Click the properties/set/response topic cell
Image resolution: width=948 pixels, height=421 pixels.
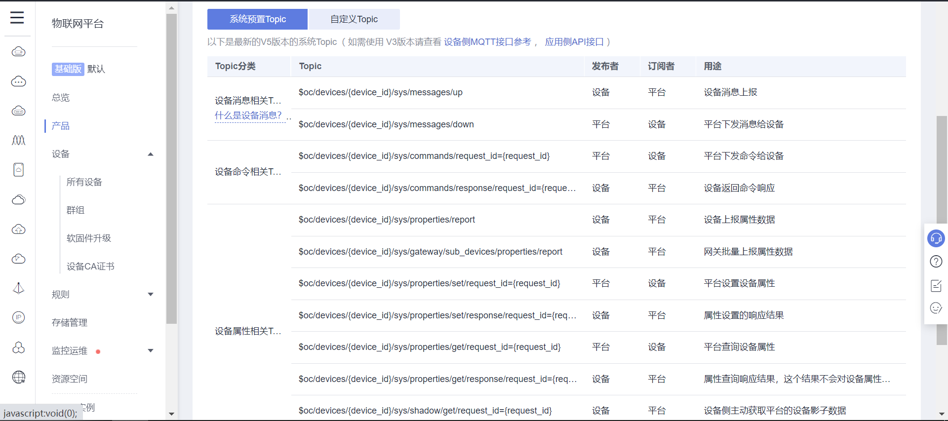[x=437, y=315]
